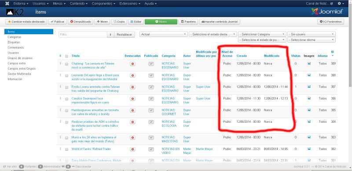The image size is (352, 171).
Task: Focus the Filtro search field
Action: [x=83, y=35]
